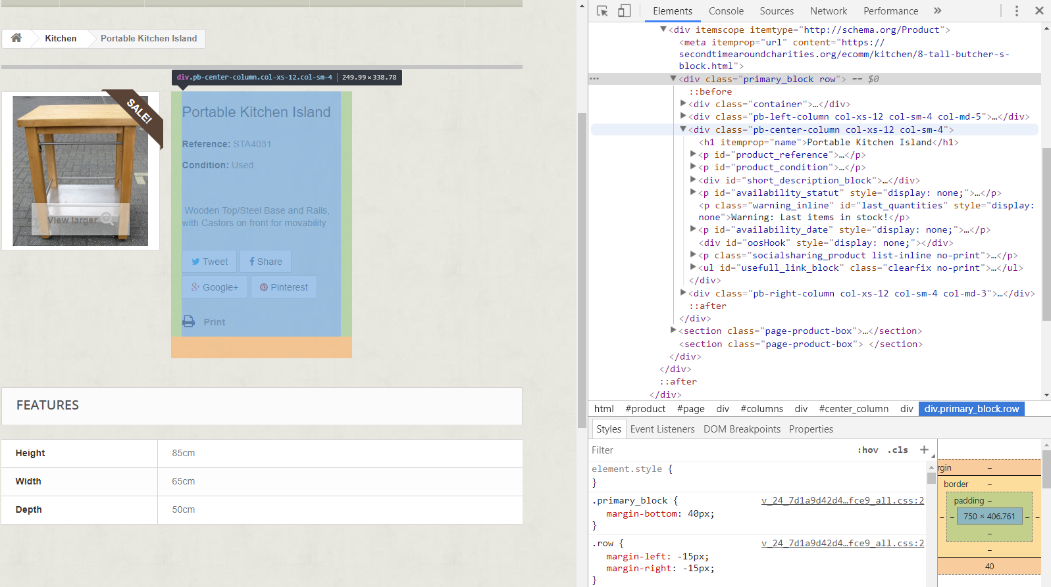
Task: Expand the pb-left-column div node
Action: point(683,116)
